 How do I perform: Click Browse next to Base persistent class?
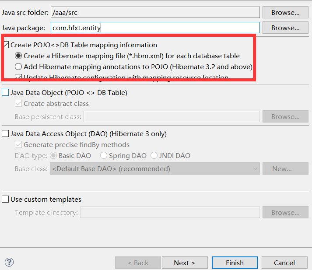285,116
